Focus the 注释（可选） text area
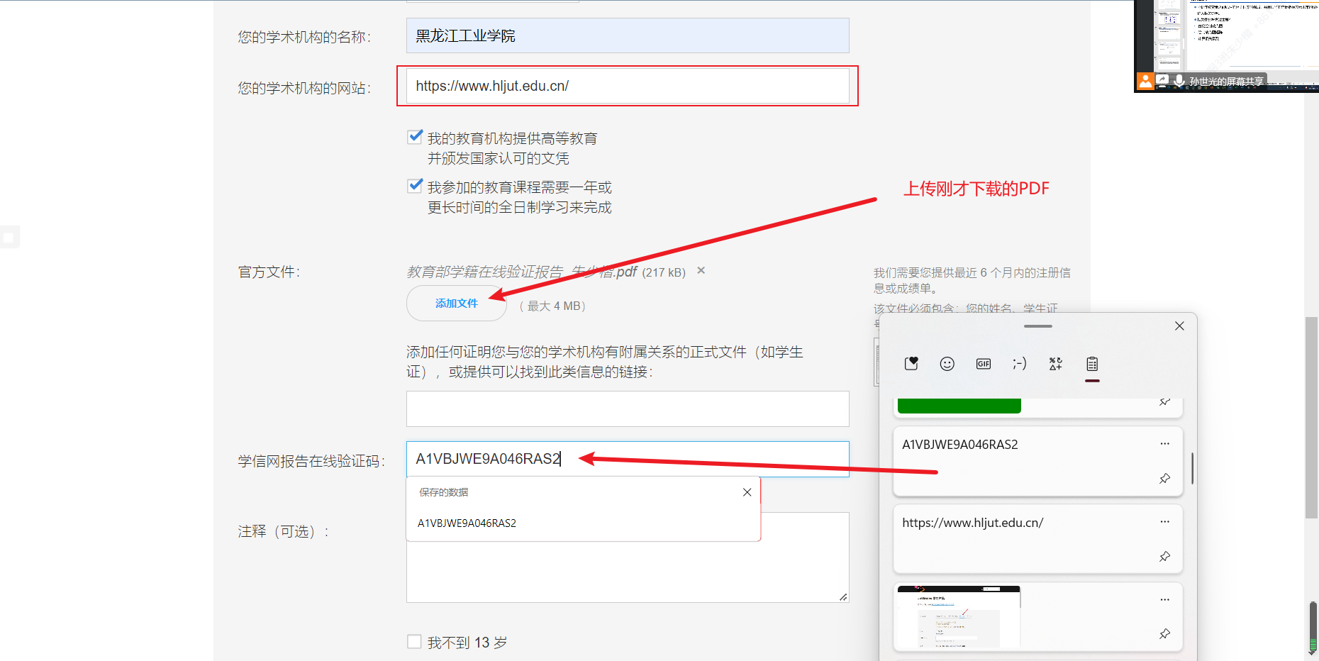The width and height of the screenshot is (1319, 661). tap(628, 557)
